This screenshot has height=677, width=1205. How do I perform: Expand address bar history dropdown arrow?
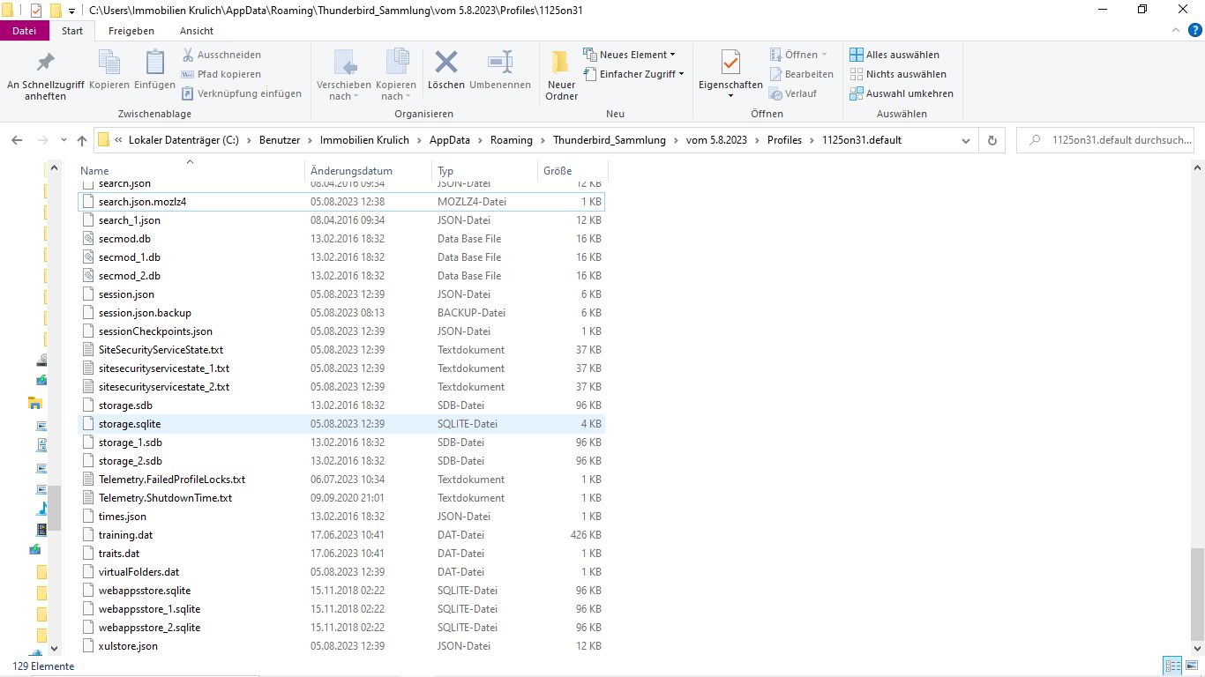tap(966, 140)
